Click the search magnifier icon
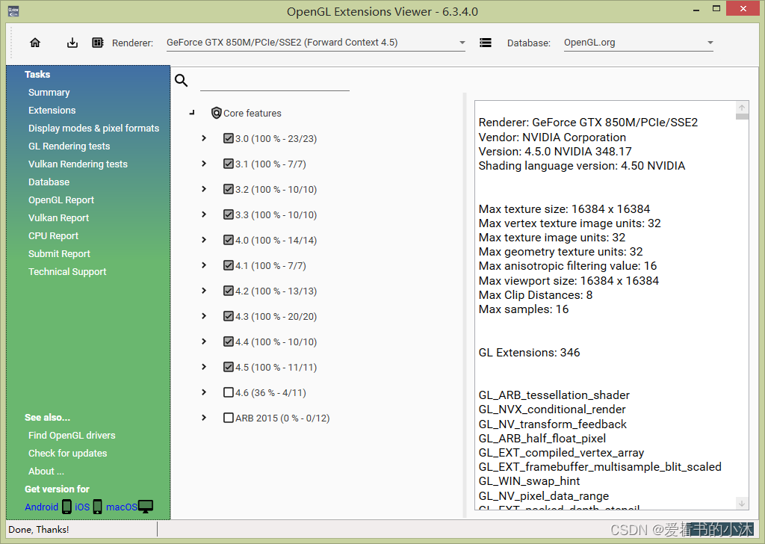Viewport: 765px width, 544px height. pos(181,80)
